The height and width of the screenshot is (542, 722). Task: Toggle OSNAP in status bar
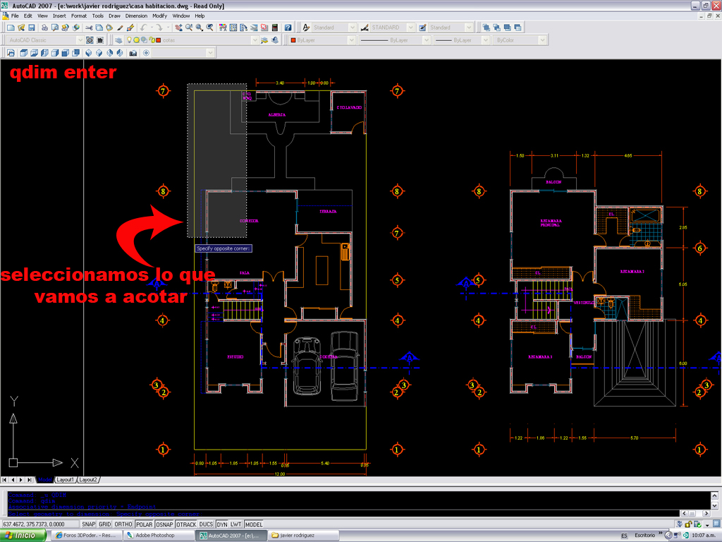pos(164,524)
